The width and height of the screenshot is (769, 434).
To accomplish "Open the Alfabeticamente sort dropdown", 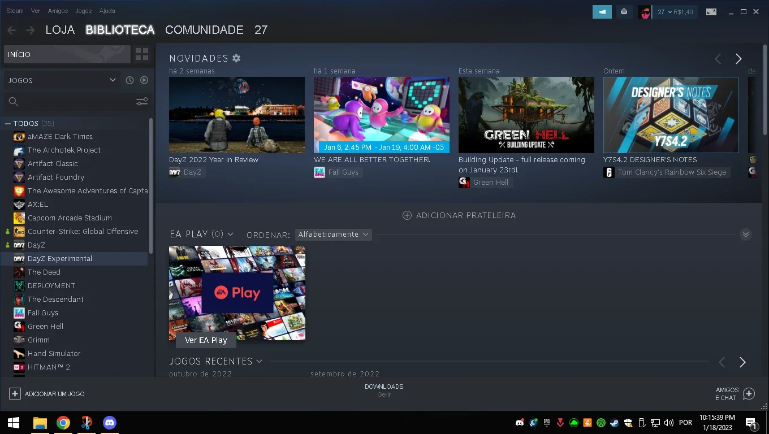I will pos(333,234).
